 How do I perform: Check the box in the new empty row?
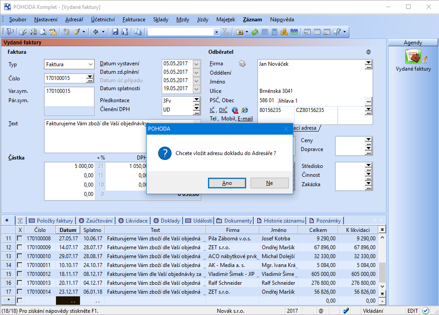pos(20,300)
